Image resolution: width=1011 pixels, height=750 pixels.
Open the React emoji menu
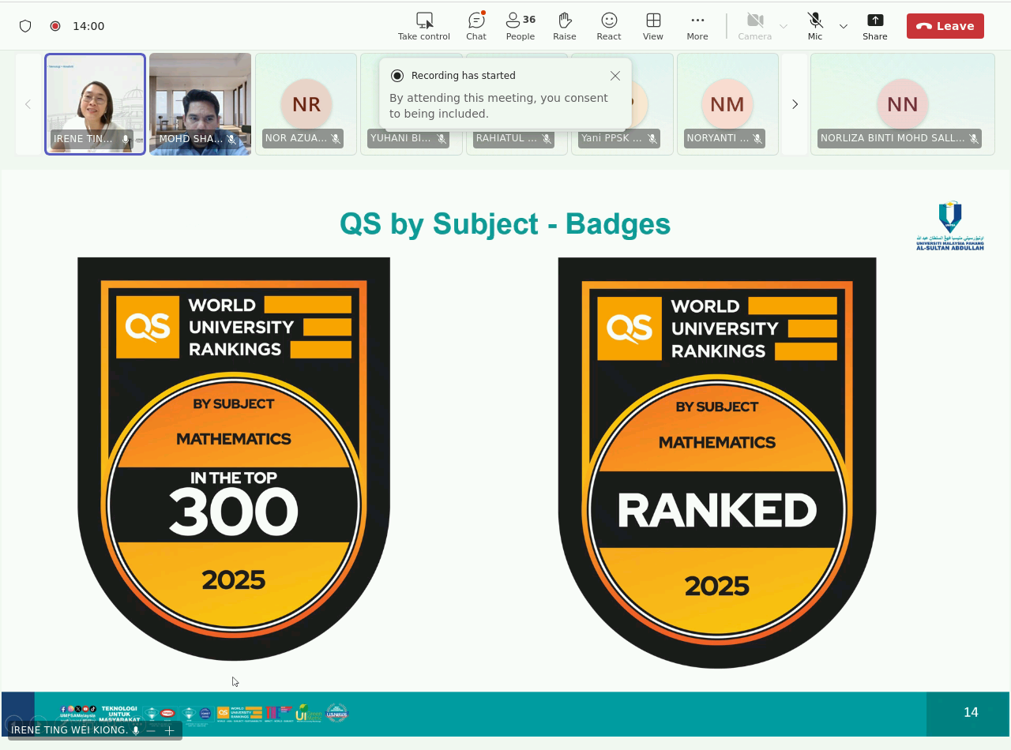coord(609,26)
